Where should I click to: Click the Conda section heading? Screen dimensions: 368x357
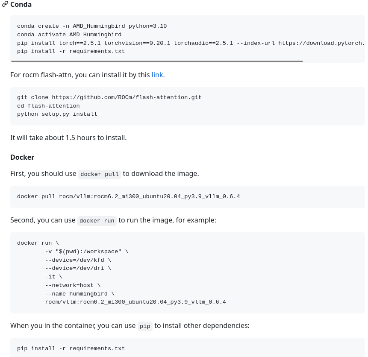[21, 4]
